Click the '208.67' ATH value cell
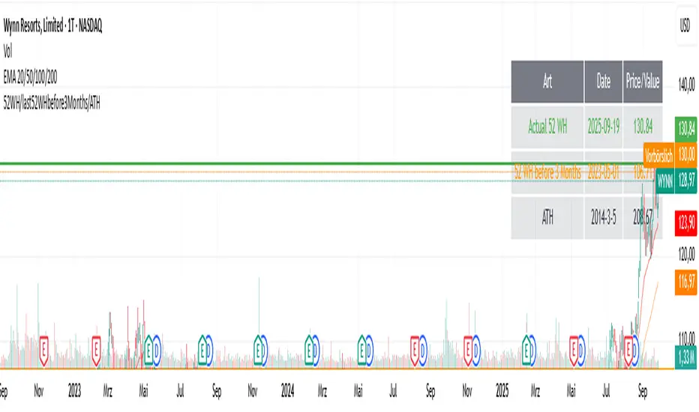699x412 pixels. (x=643, y=218)
